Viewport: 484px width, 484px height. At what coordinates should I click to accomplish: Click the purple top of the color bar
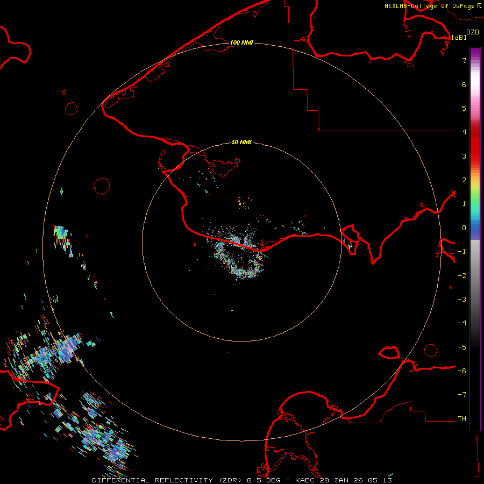click(475, 53)
